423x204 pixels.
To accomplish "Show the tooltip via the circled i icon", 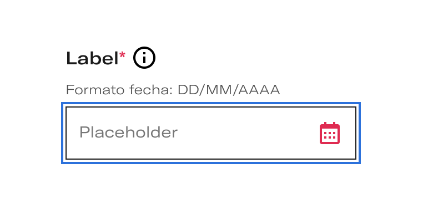I will [144, 58].
